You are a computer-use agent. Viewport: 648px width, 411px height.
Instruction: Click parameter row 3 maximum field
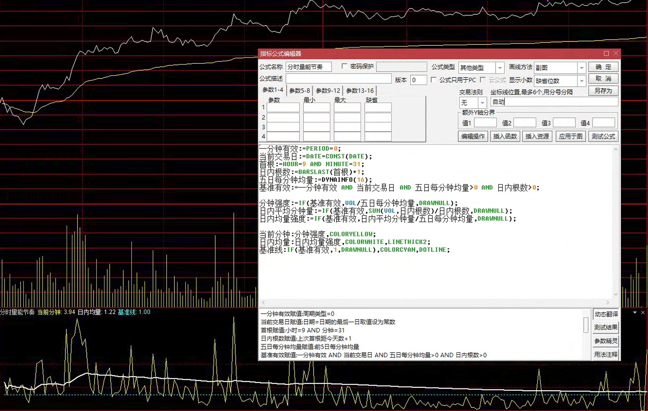point(347,127)
